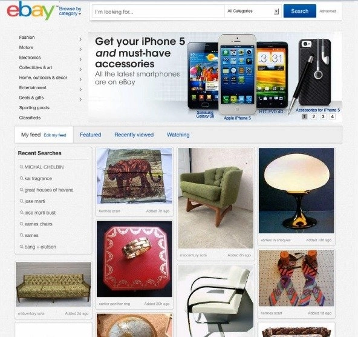Screen dimensions: 358x337
Task: Open the green midcentury armchair thumbnail
Action: [x=216, y=198]
